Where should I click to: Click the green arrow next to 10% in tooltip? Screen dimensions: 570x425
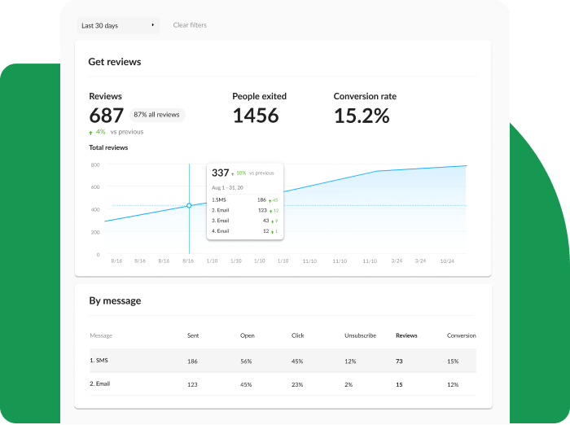point(234,173)
